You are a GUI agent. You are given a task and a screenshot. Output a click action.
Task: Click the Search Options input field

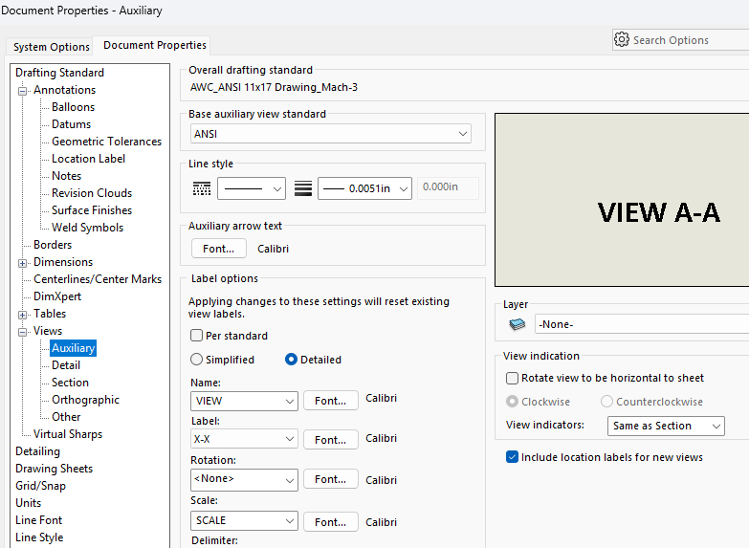[x=689, y=40]
